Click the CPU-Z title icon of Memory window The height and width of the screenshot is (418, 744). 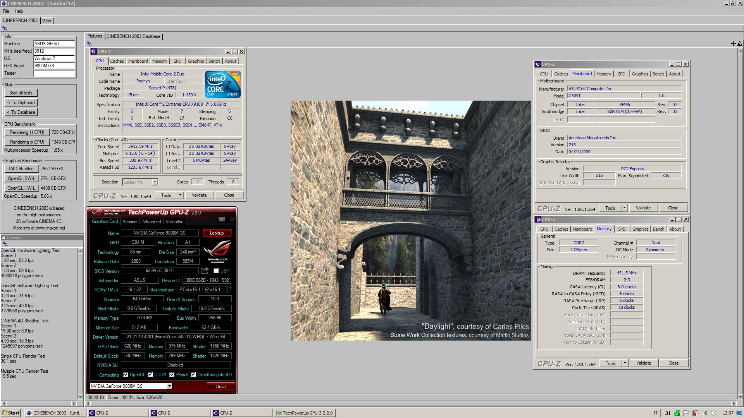(x=538, y=219)
